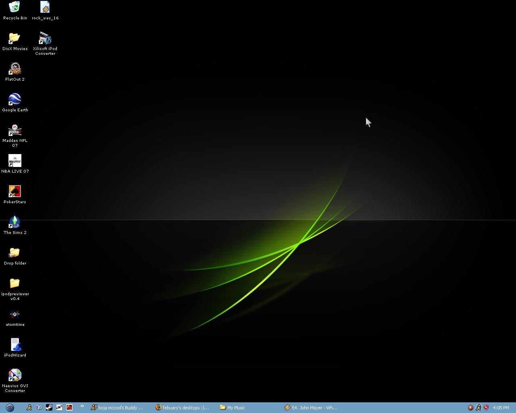Select The Sims 2 shortcut
This screenshot has width=516, height=413.
point(15,223)
